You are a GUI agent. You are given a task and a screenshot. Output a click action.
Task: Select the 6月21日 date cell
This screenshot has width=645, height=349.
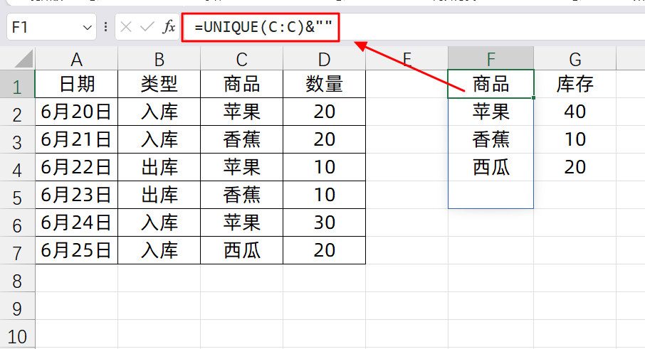(76, 139)
